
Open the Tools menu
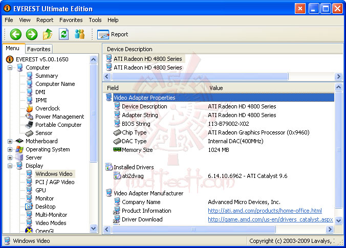pyautogui.click(x=95, y=20)
